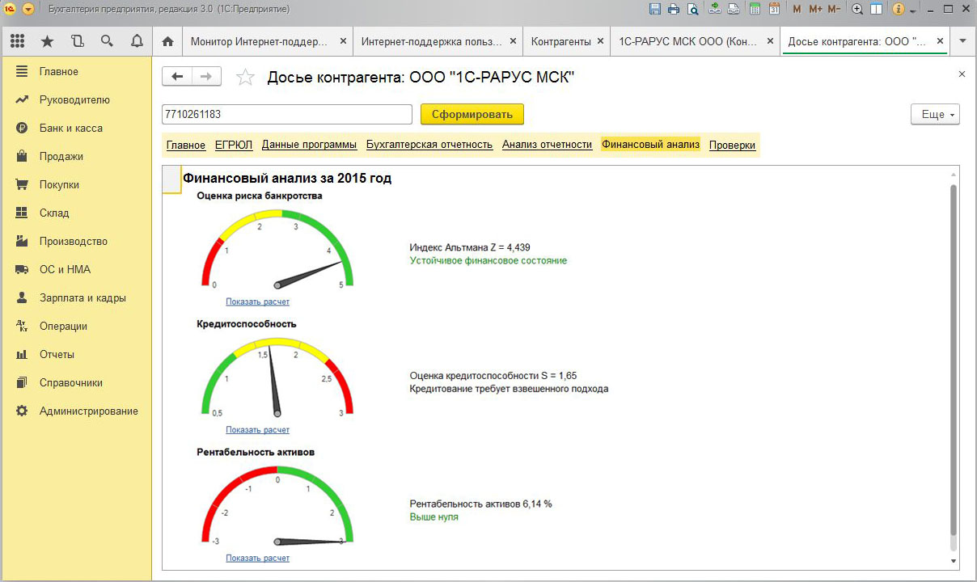Open print preview icon
The image size is (977, 582).
tap(692, 10)
